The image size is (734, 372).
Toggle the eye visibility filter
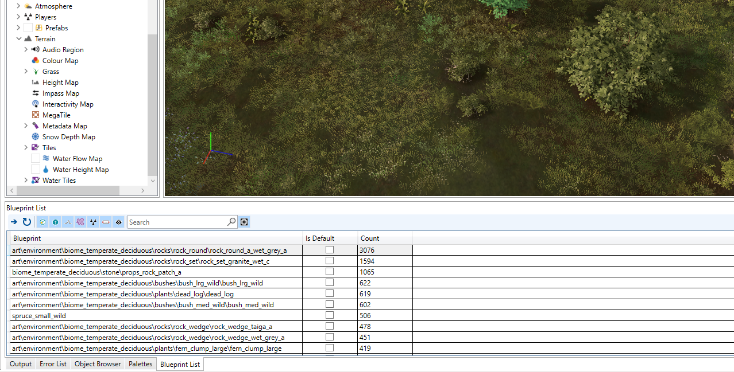click(118, 222)
